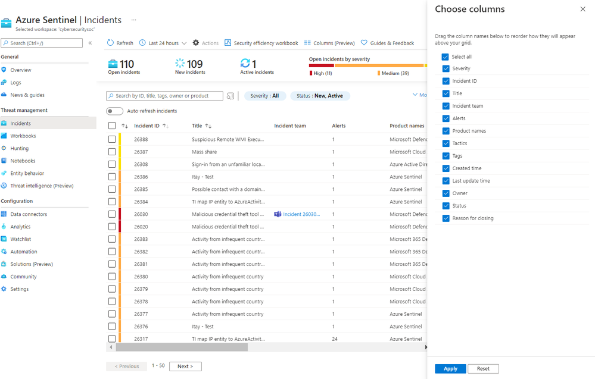Screen dimensions: 595x379
Task: Click the Refresh icon in the toolbar
Action: click(x=110, y=43)
